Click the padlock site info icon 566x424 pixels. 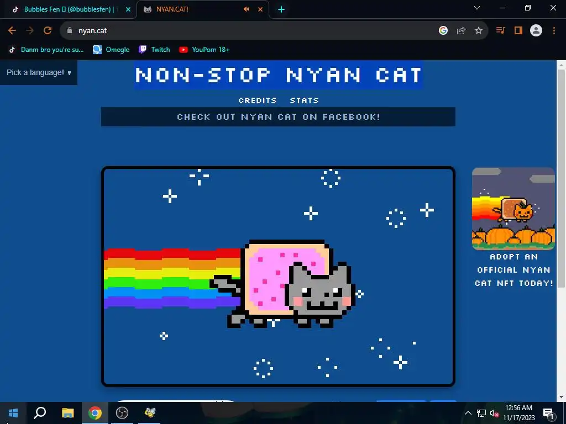tap(70, 31)
